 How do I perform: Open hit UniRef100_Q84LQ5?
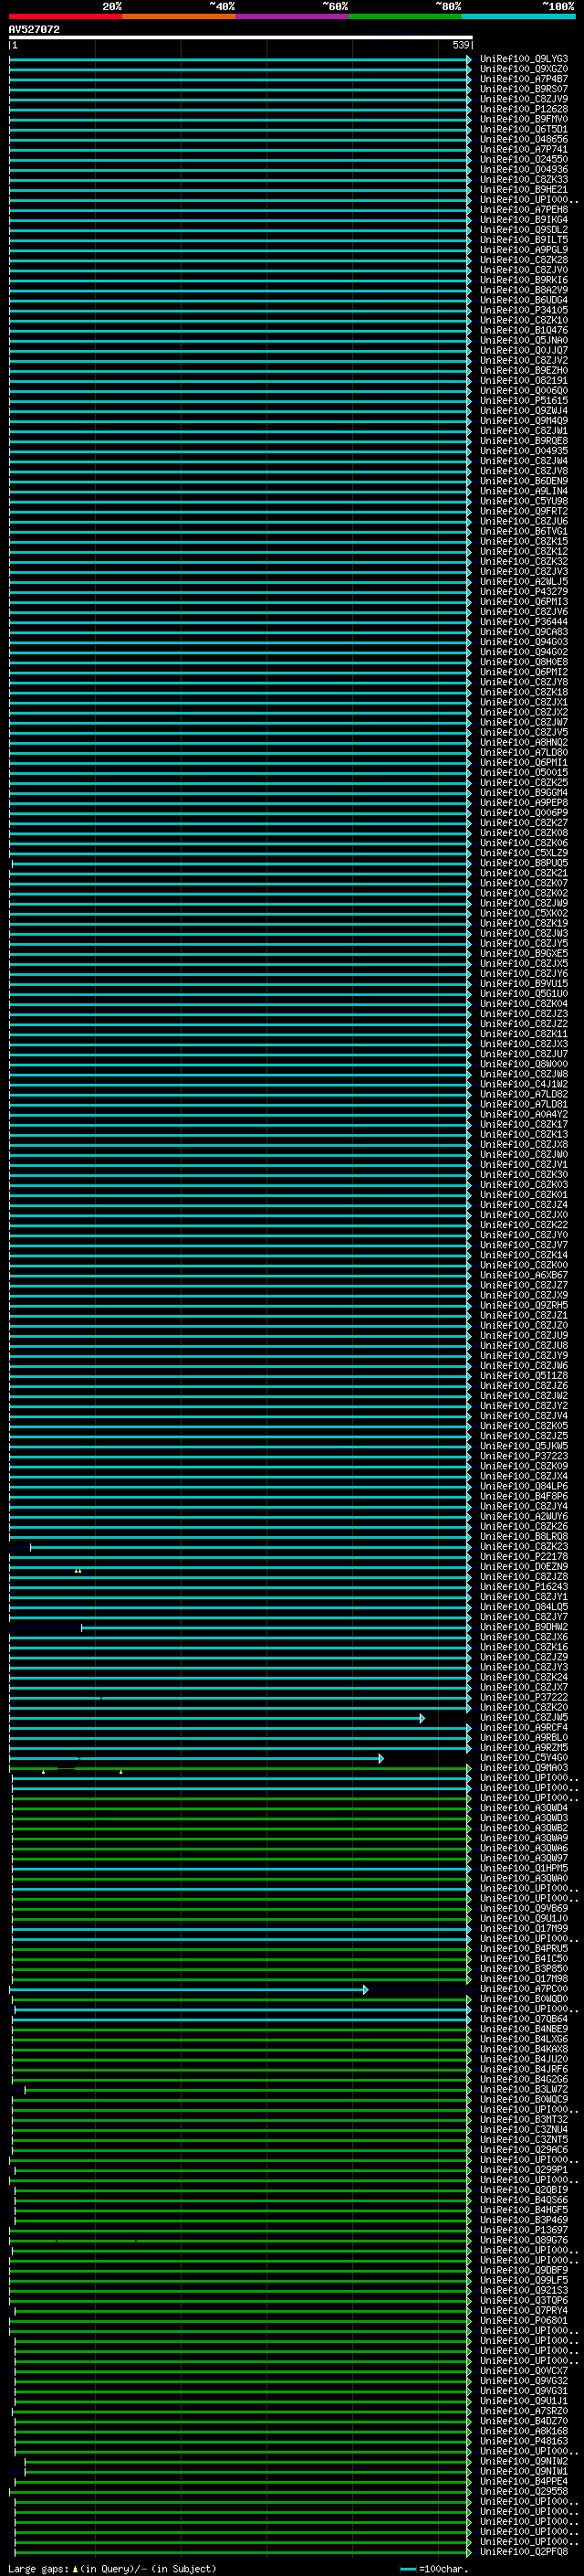point(523,1607)
